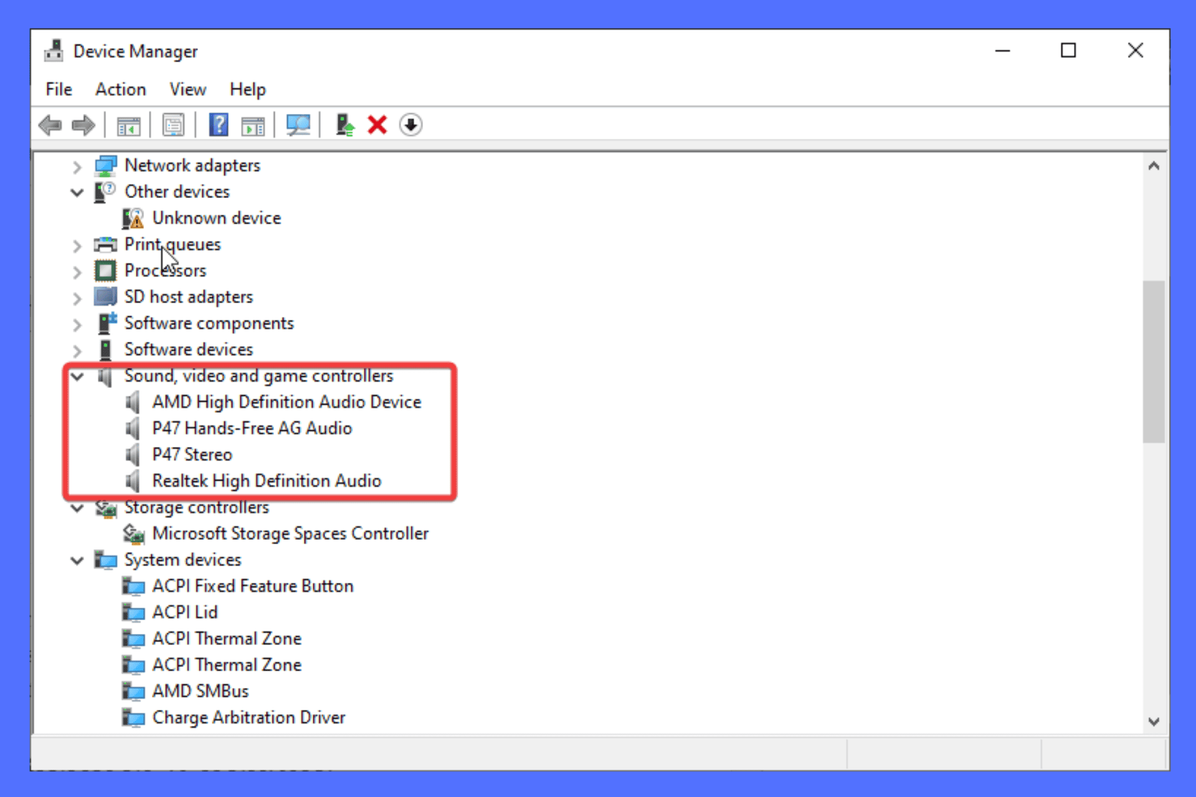Open the View menu
The image size is (1196, 797).
[187, 89]
